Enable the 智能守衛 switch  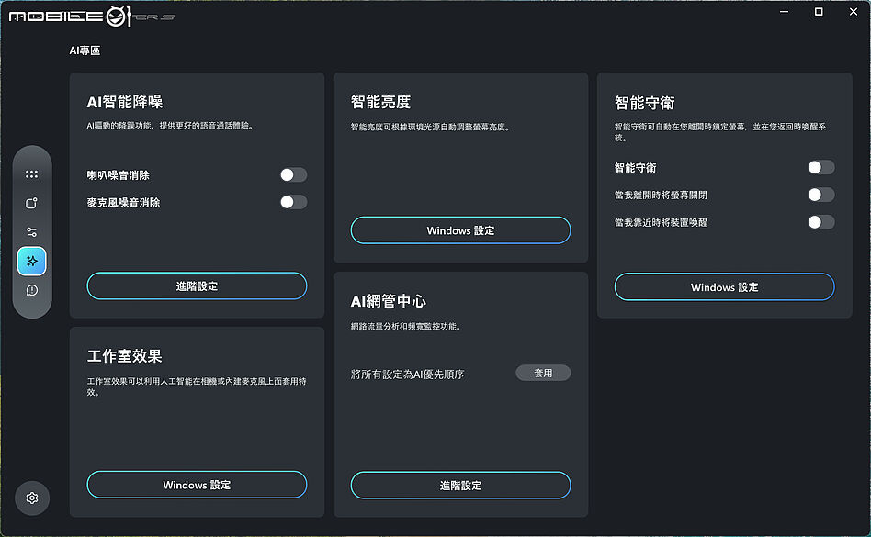(x=821, y=168)
